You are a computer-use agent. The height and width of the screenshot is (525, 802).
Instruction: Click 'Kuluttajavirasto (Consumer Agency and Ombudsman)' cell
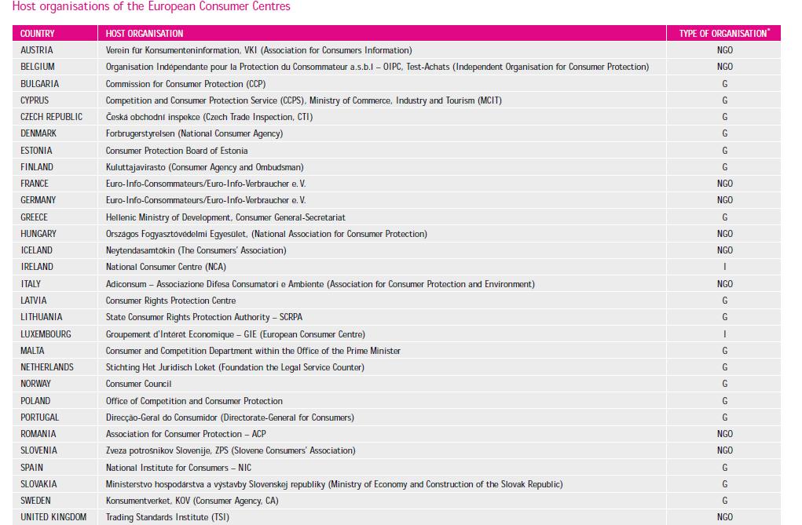(x=382, y=166)
